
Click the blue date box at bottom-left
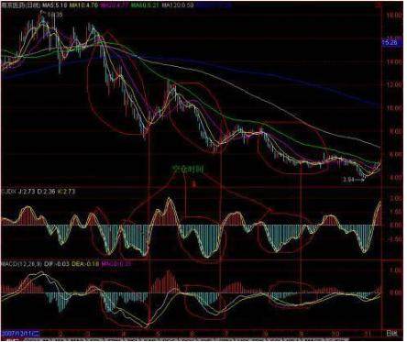pos(20,334)
